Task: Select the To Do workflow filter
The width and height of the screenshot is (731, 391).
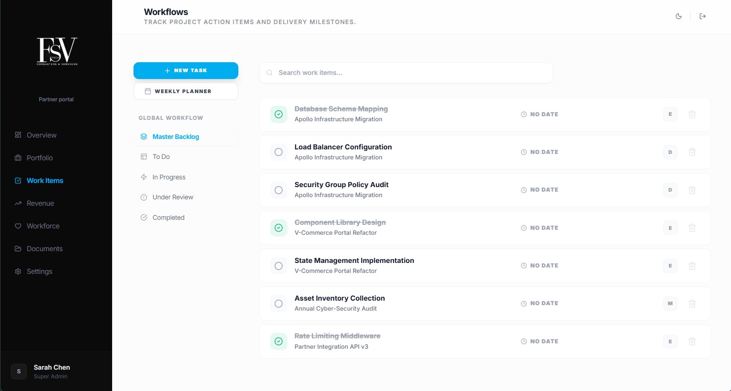Action: (186, 157)
